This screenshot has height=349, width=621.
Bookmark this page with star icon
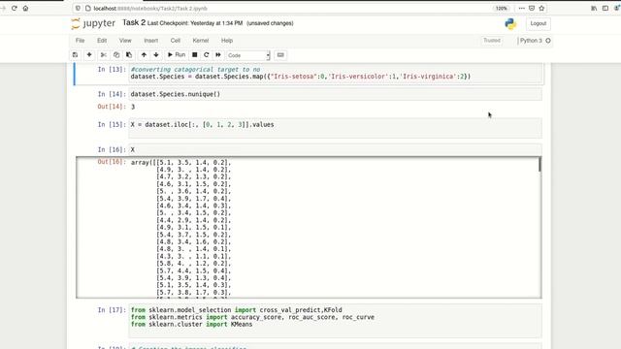click(x=541, y=8)
